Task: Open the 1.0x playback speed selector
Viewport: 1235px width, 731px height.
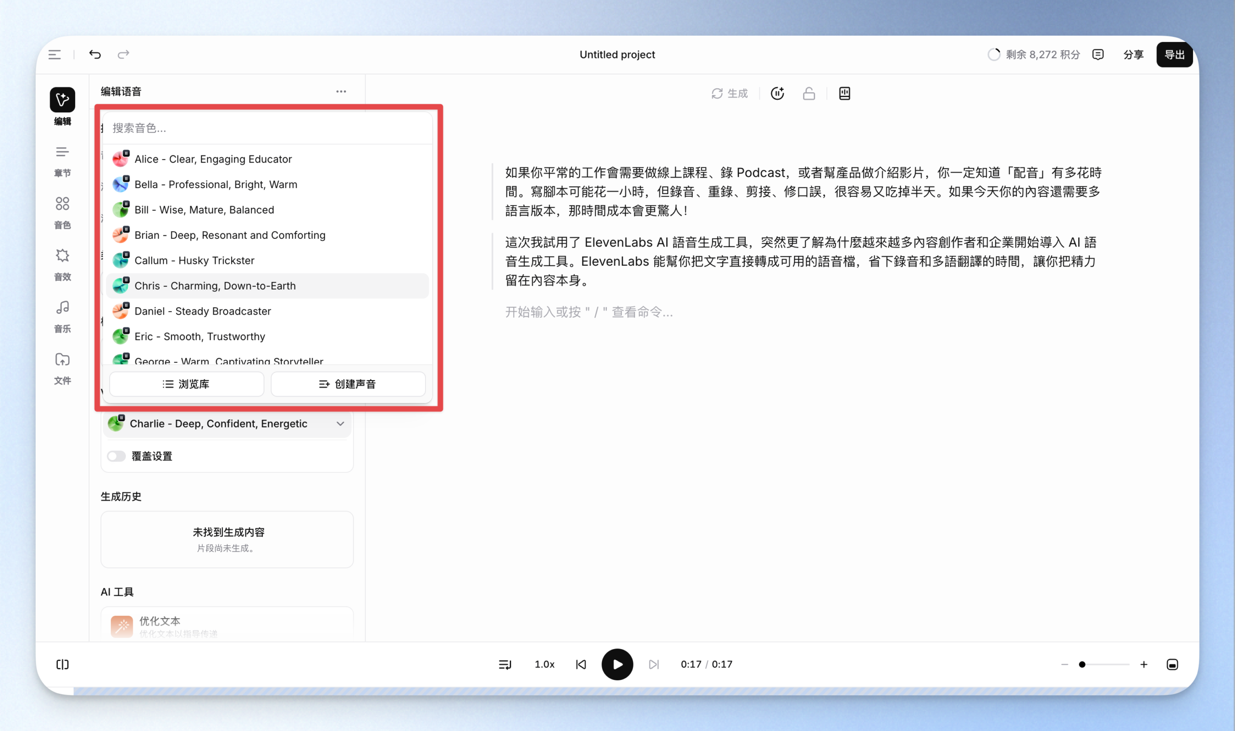Action: [545, 665]
